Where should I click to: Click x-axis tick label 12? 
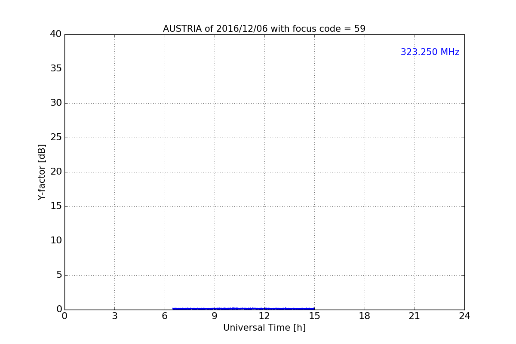(264, 316)
